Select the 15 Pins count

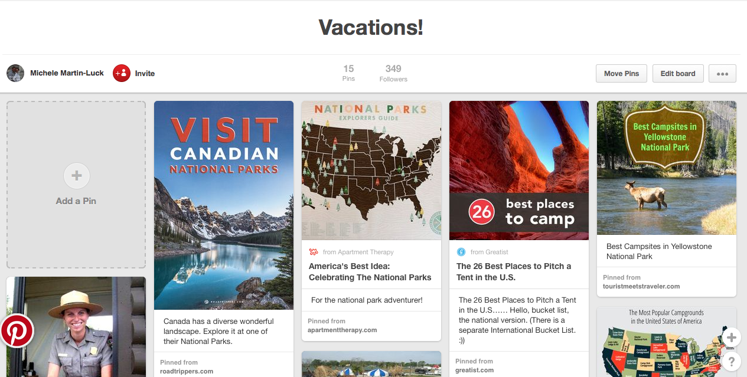point(348,73)
